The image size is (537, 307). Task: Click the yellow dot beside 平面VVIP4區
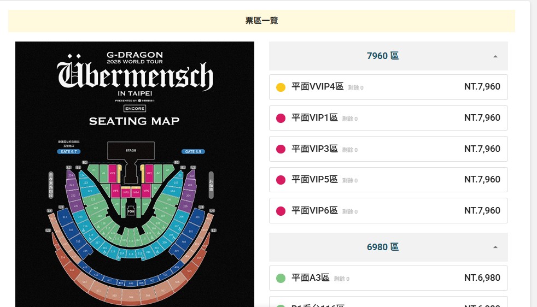tap(281, 87)
